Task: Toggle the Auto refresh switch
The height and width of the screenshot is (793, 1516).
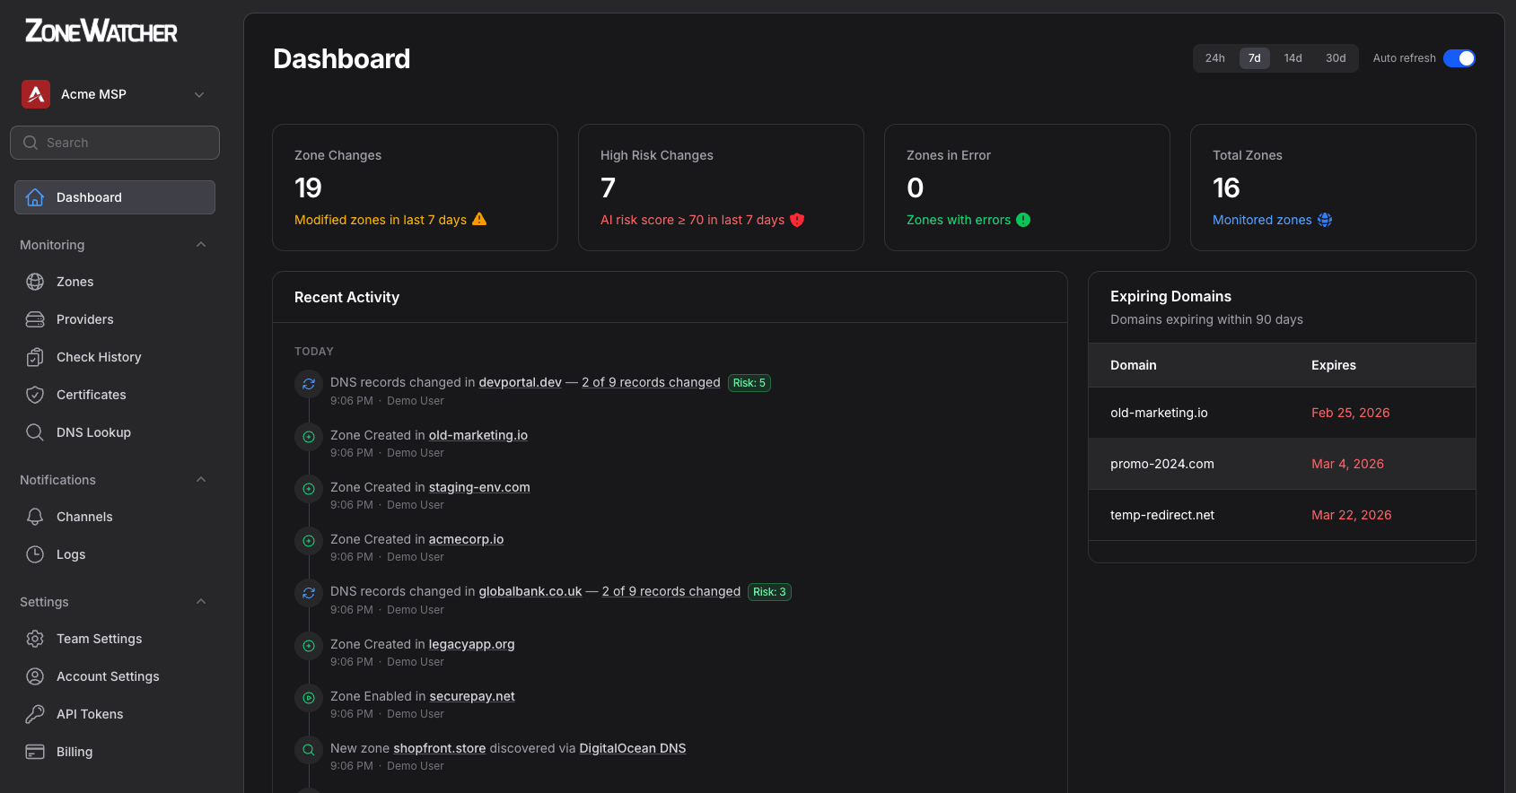Action: tap(1459, 58)
